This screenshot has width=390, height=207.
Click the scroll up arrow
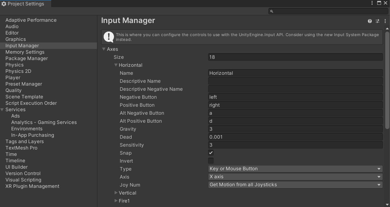coord(387,29)
